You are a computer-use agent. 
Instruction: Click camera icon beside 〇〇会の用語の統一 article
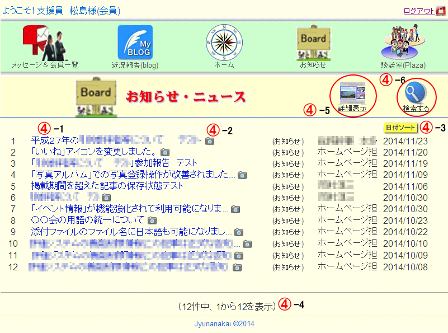pyautogui.click(x=152, y=221)
